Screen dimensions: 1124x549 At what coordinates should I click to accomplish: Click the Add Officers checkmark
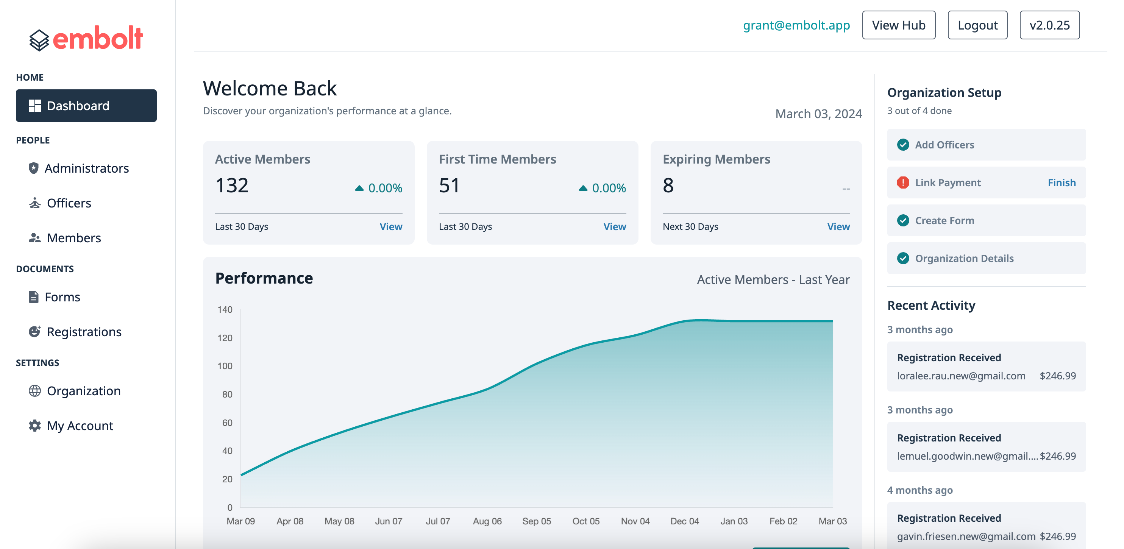pyautogui.click(x=903, y=145)
